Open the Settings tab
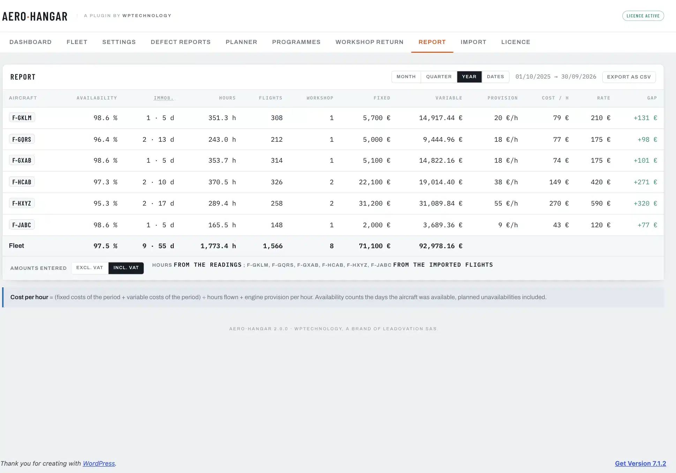Image resolution: width=676 pixels, height=473 pixels. coord(119,42)
